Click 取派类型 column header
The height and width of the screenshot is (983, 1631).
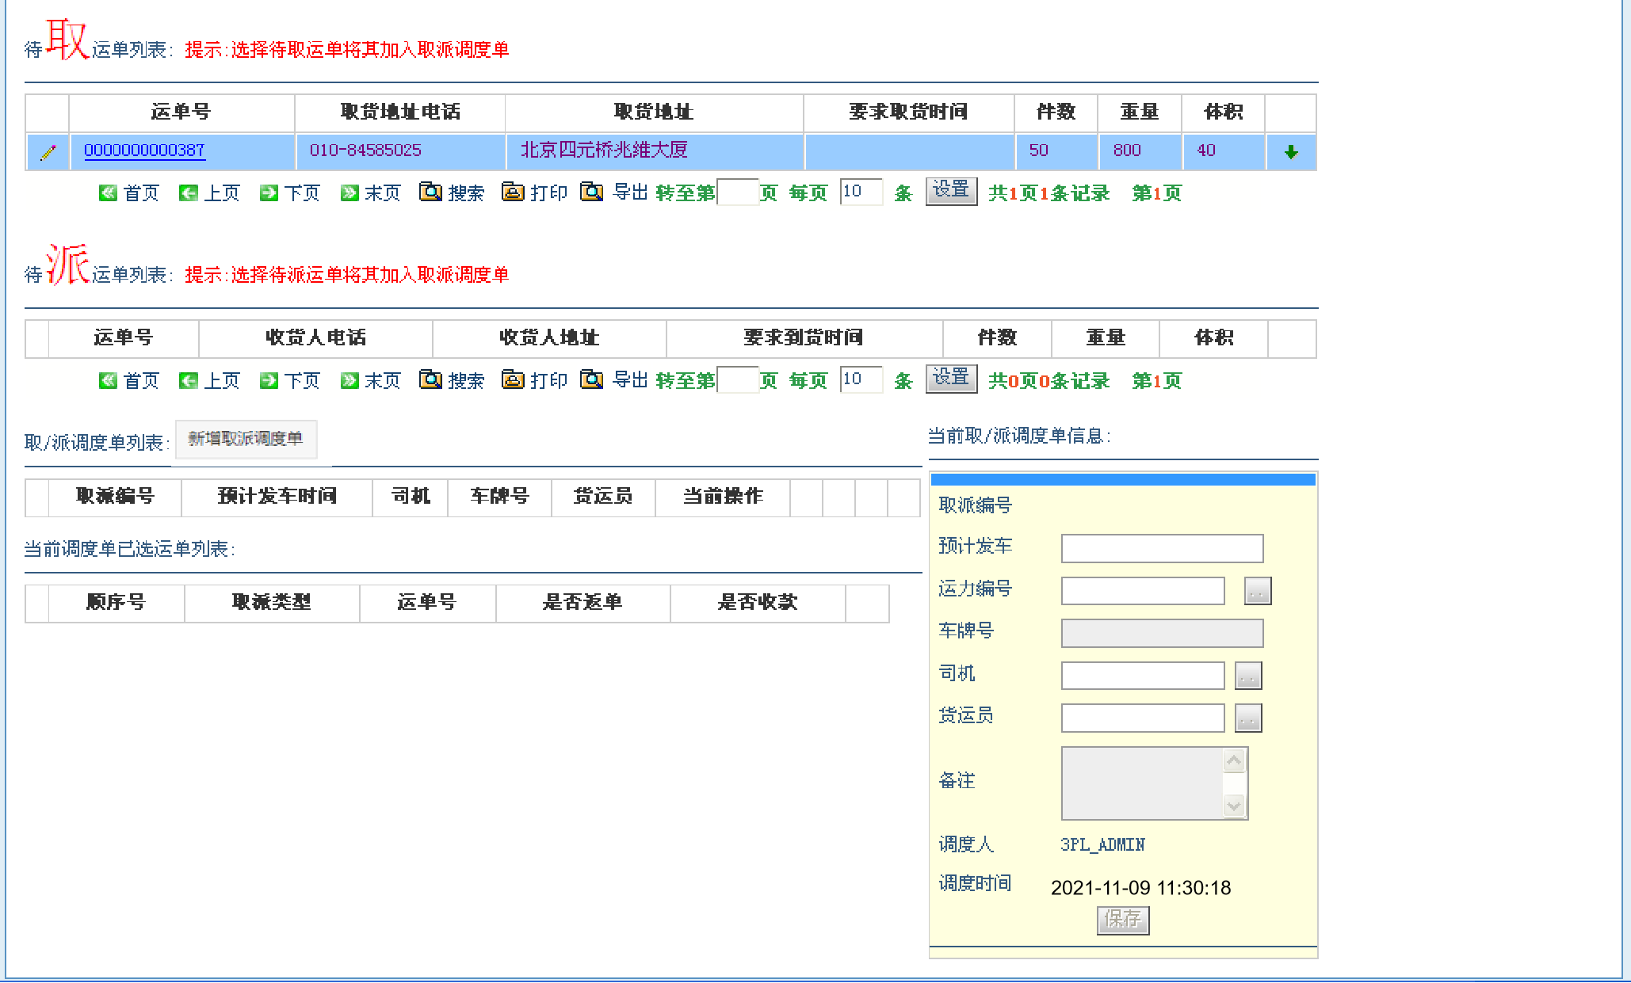click(x=271, y=603)
